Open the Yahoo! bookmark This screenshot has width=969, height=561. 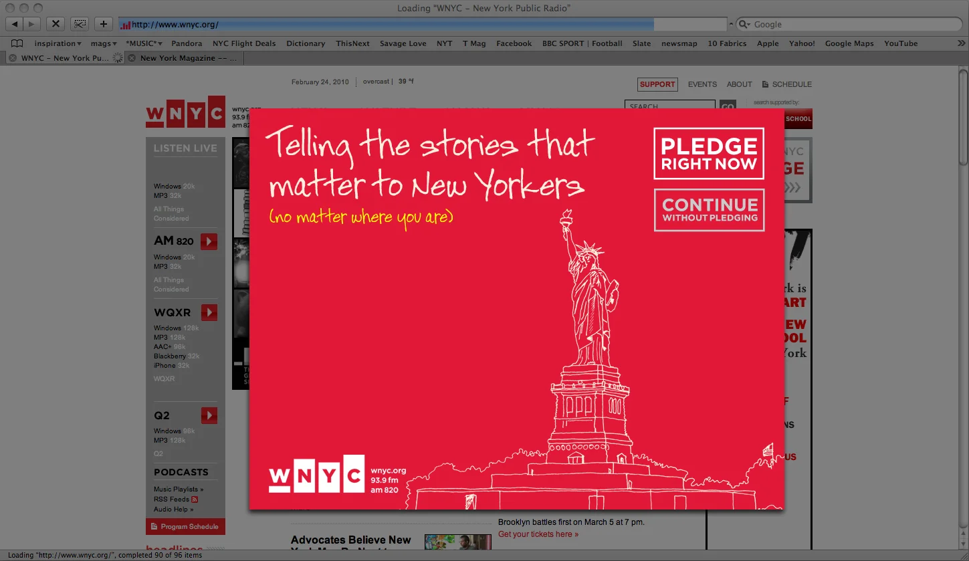coord(802,43)
